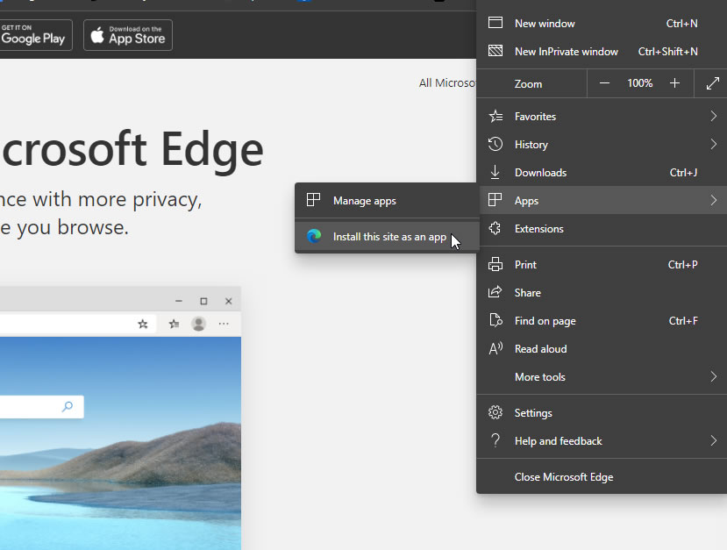Click the star icon in the pictured address bar
Screen dimensions: 727x550
pos(143,324)
